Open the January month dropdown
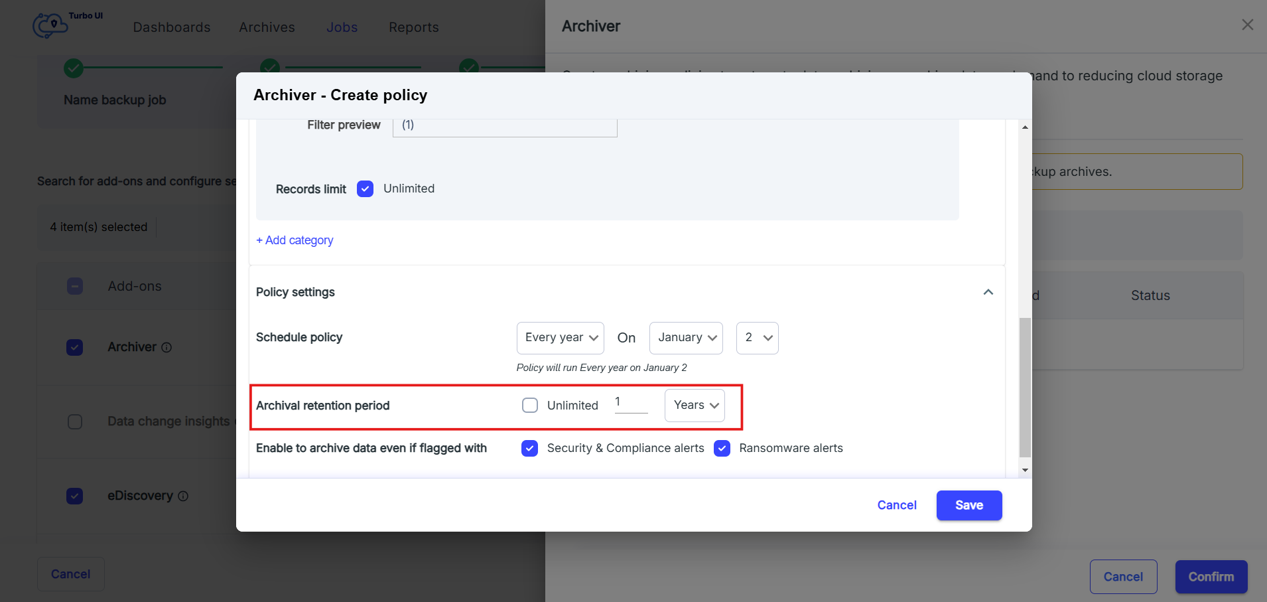Screen dimensions: 1267x602 pyautogui.click(x=686, y=338)
